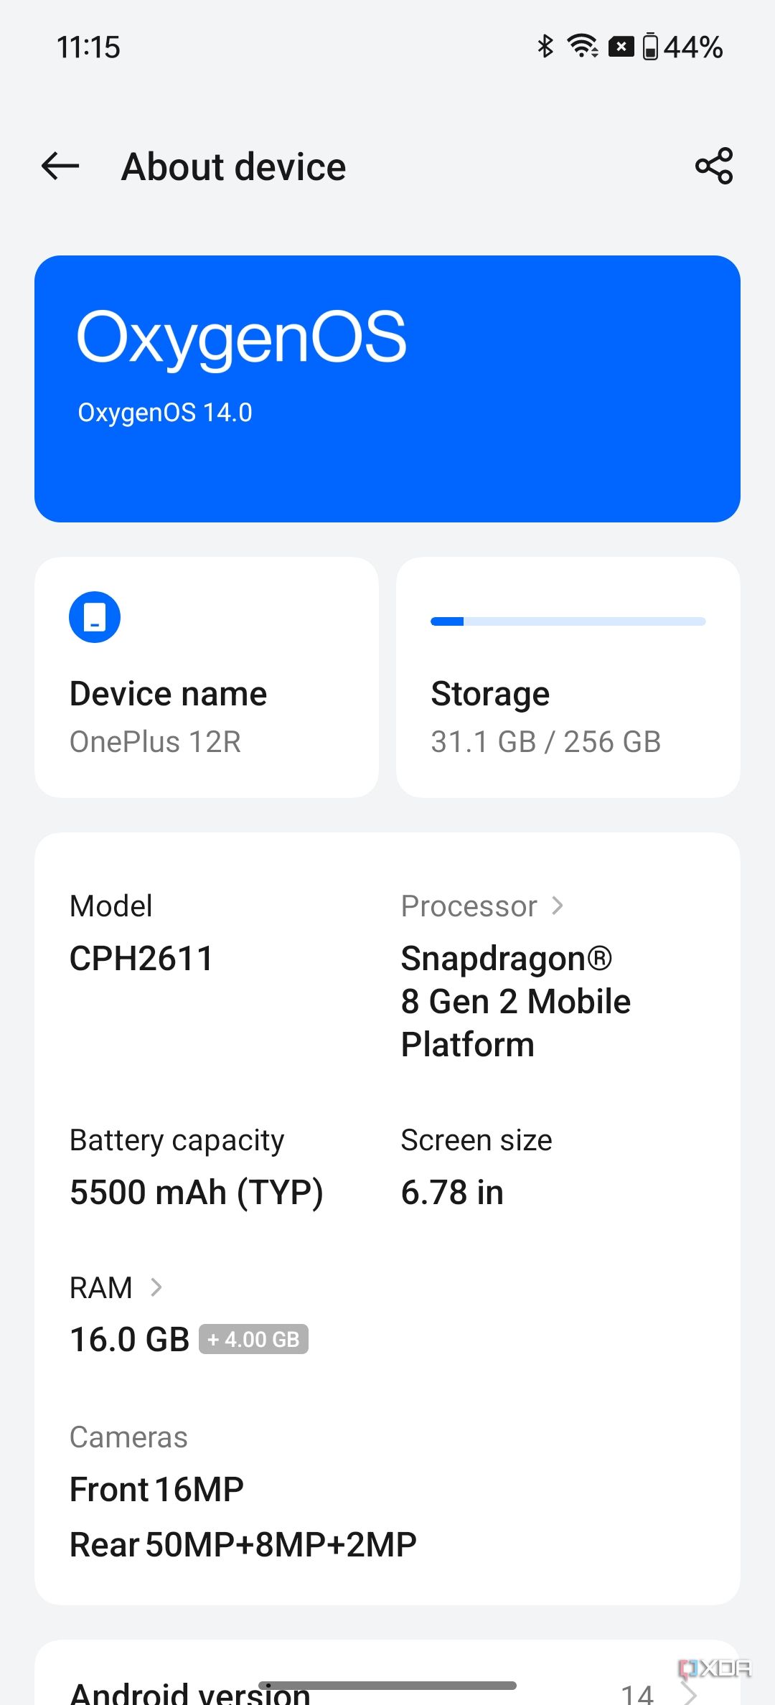
Task: Open the Device name card
Action: [207, 677]
